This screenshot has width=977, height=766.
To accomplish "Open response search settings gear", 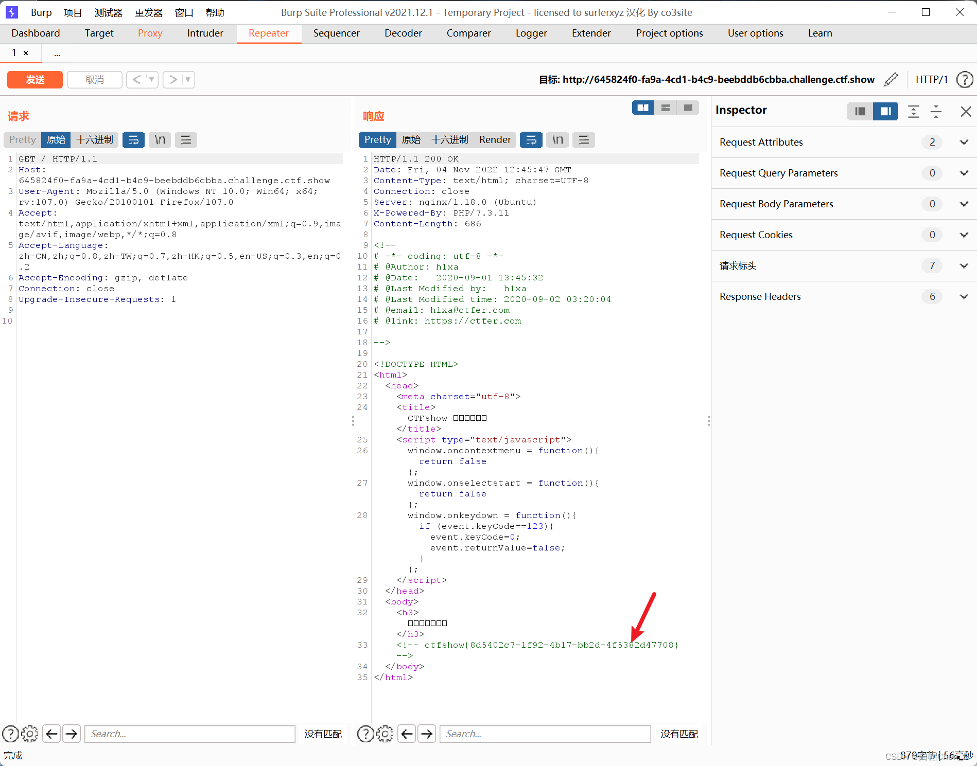I will pos(385,734).
